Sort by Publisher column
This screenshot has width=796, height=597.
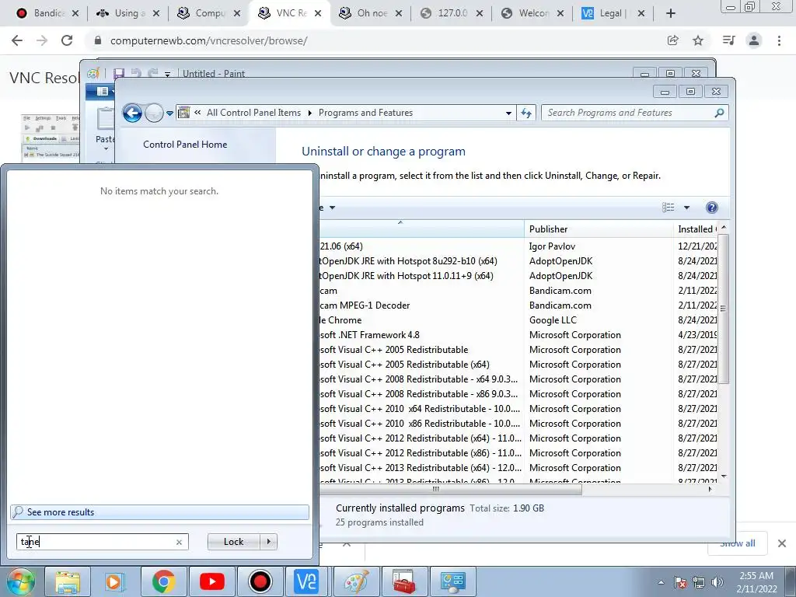pyautogui.click(x=599, y=229)
